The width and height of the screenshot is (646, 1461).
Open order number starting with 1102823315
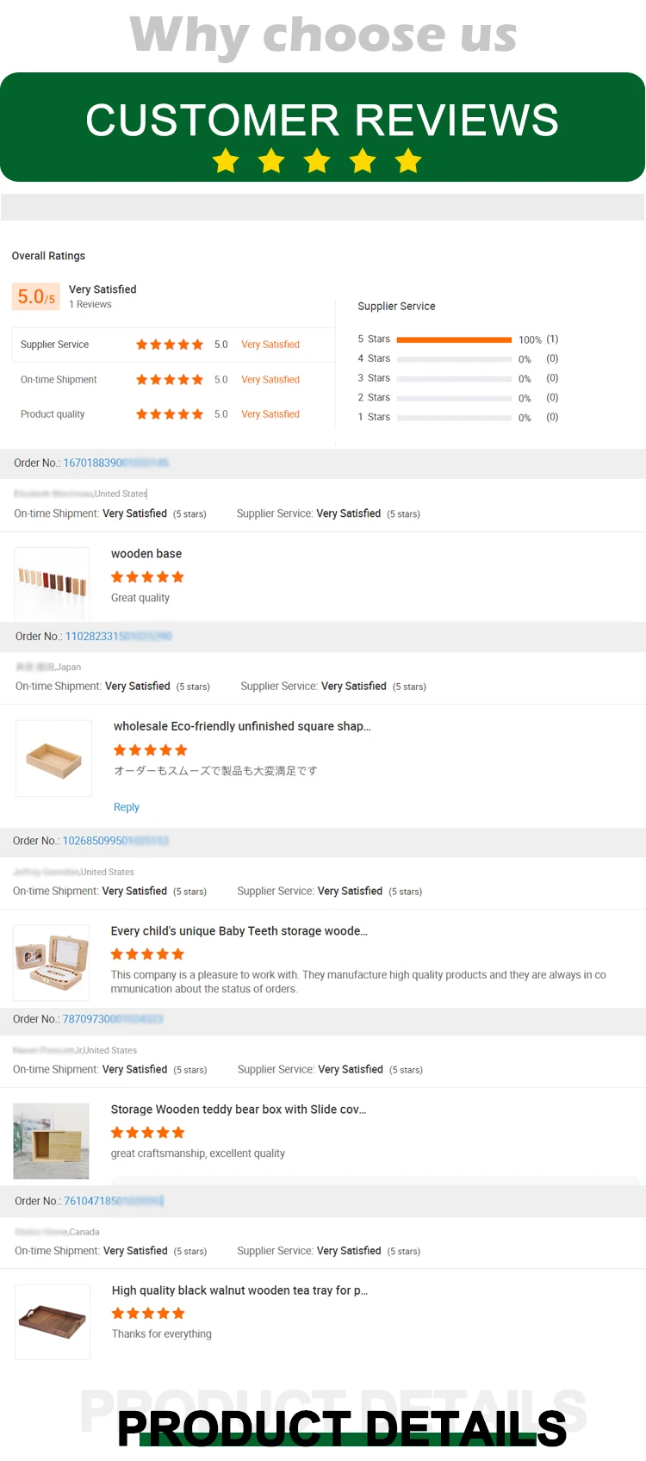(x=118, y=637)
